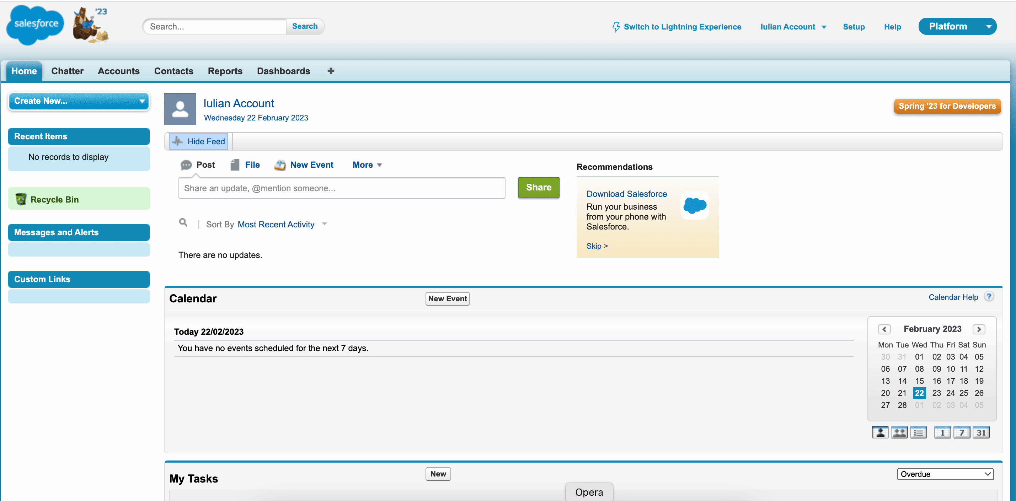Viewport: 1016px width, 501px height.
Task: Select day 22 in mini calendar
Action: tap(919, 393)
